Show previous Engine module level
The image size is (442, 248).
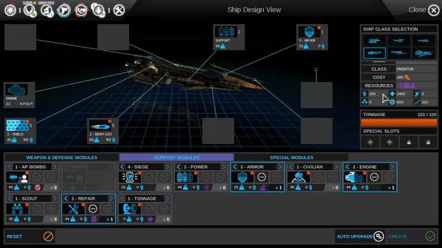(x=347, y=167)
